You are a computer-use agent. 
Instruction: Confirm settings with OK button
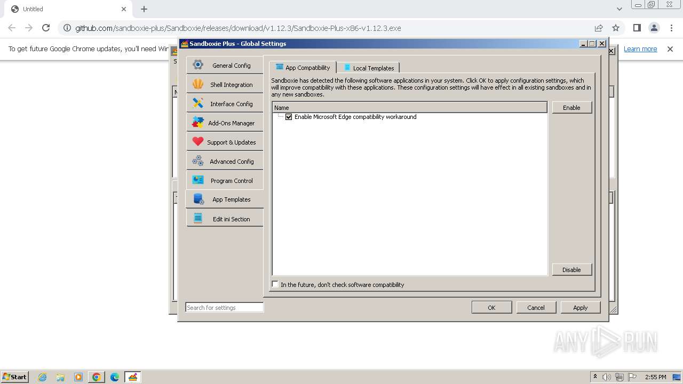tap(491, 307)
